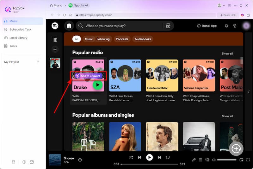The height and width of the screenshot is (169, 253).
Task: Reload the web page
Action: [x=65, y=15]
